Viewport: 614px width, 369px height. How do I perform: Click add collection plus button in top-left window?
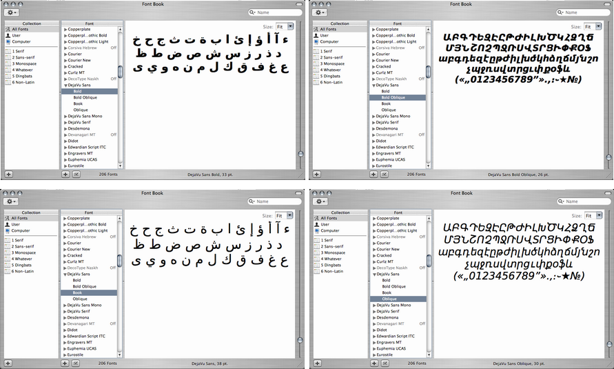pos(8,174)
